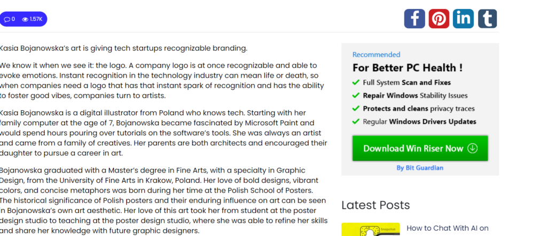
Task: Click the checkmark beside Regular Windows Drivers
Action: (356, 121)
